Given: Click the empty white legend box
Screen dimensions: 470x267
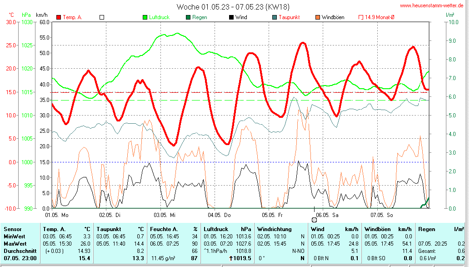Looking at the screenshot, I should 102,17.
